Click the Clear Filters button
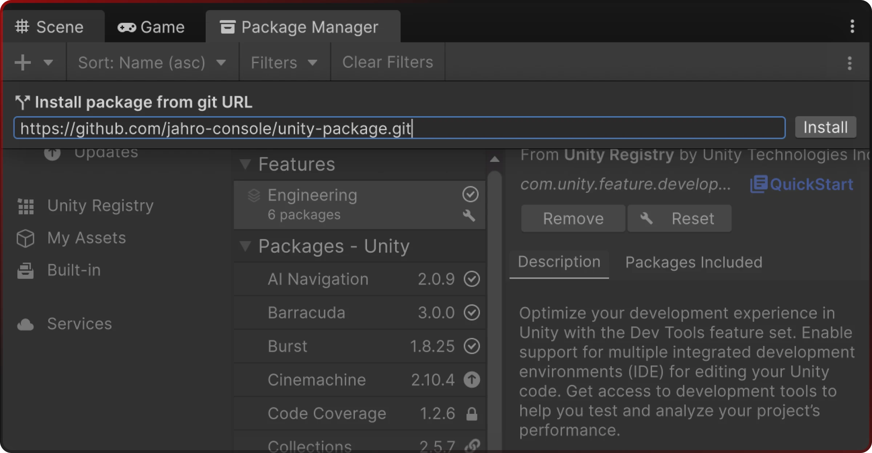 coord(388,62)
